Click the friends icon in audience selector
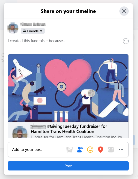The image size is (138, 179). click(25, 31)
